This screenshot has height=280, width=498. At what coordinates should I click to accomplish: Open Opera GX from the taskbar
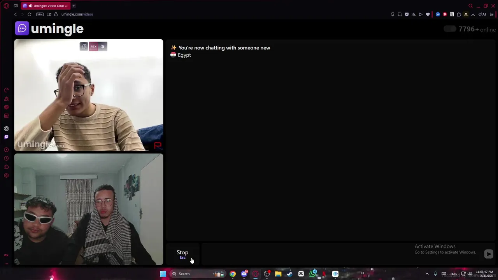coord(256,274)
